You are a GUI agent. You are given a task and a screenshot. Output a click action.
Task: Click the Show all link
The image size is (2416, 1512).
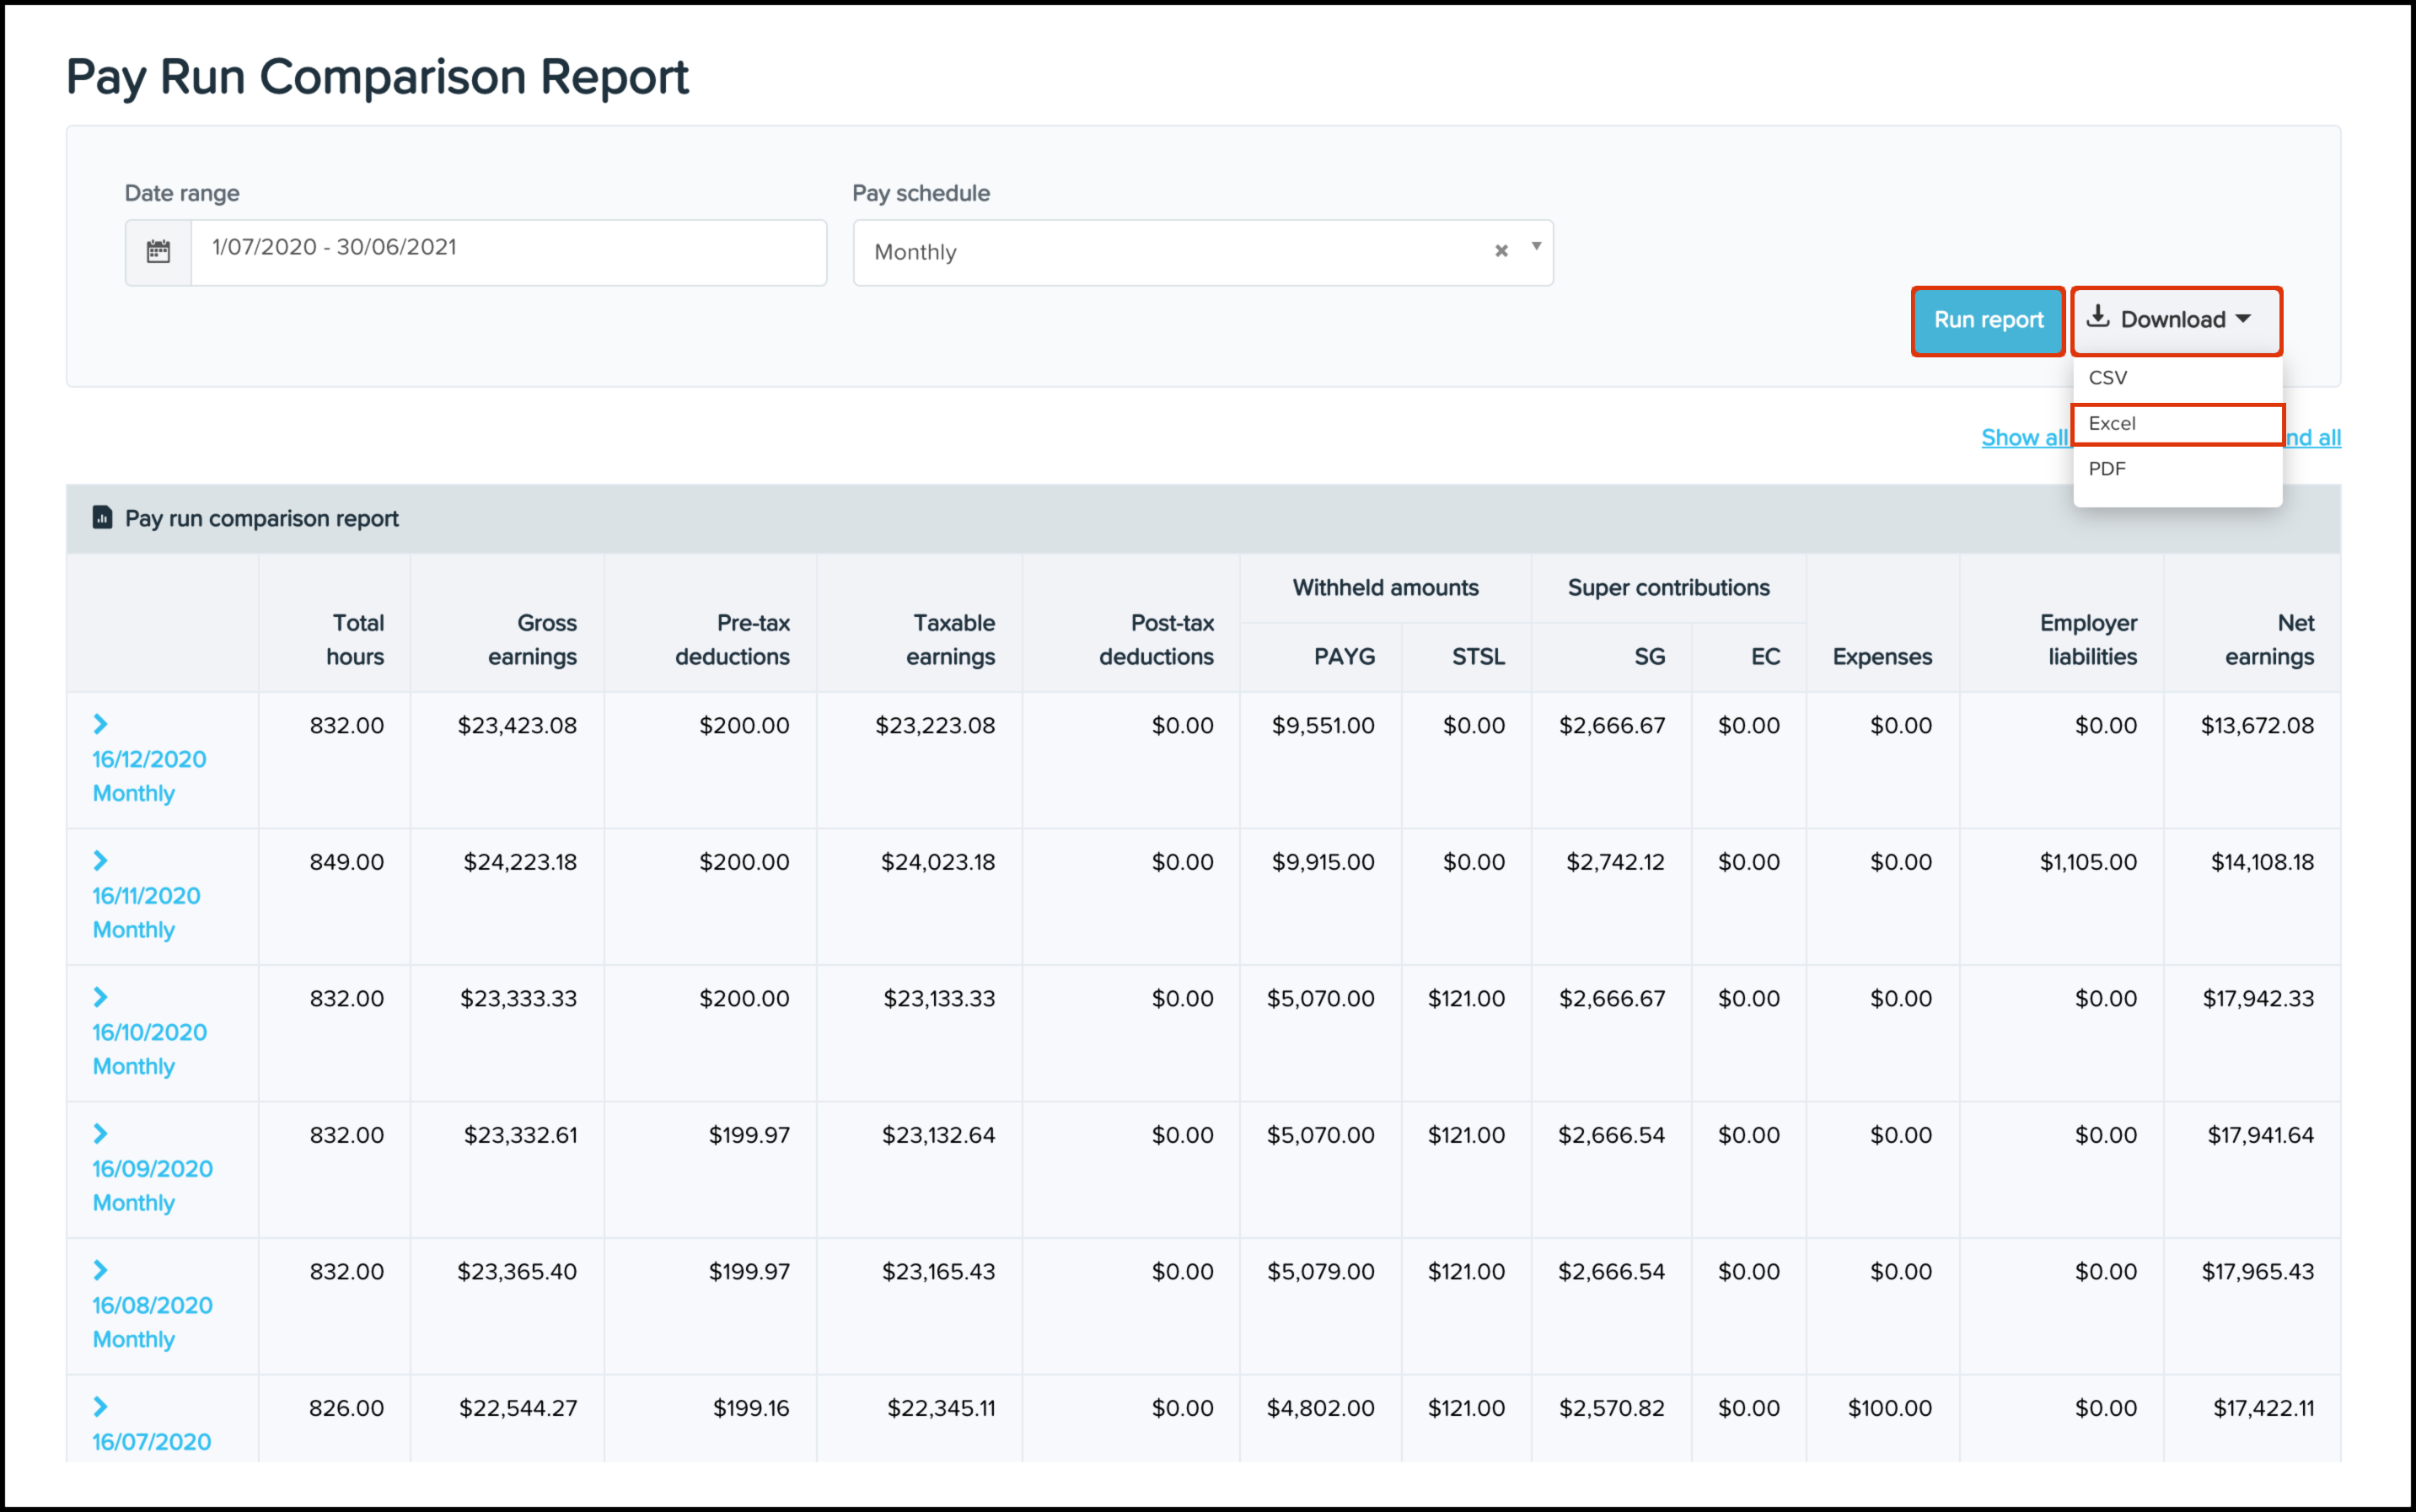pyautogui.click(x=2023, y=438)
